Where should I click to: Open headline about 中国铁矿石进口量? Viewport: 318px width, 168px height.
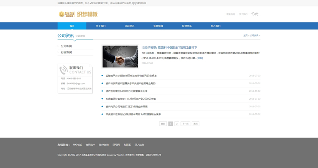point(169,47)
